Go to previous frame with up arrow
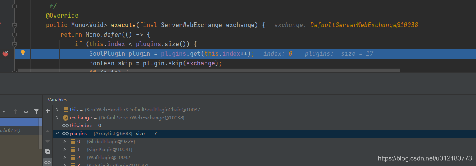476x166 pixels. 16,111
